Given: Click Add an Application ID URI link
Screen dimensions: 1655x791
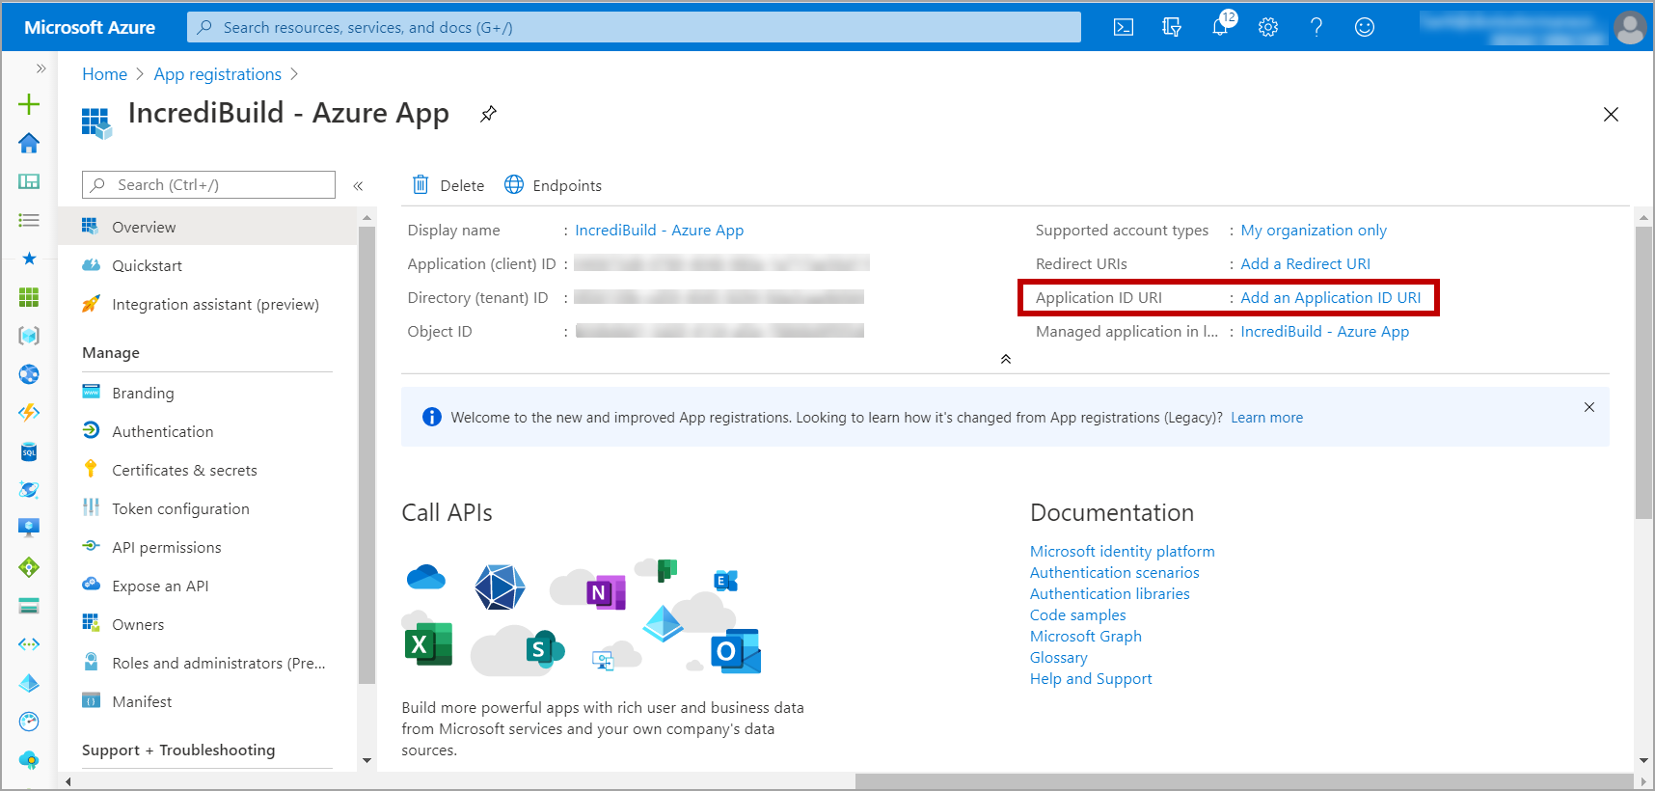Looking at the screenshot, I should point(1330,297).
